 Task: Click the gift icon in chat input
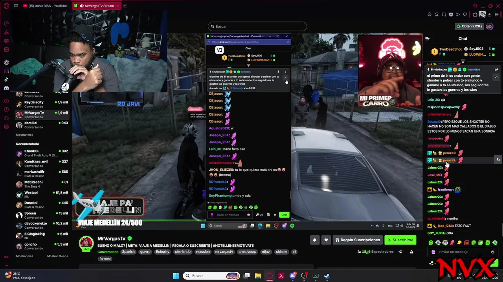click(433, 252)
